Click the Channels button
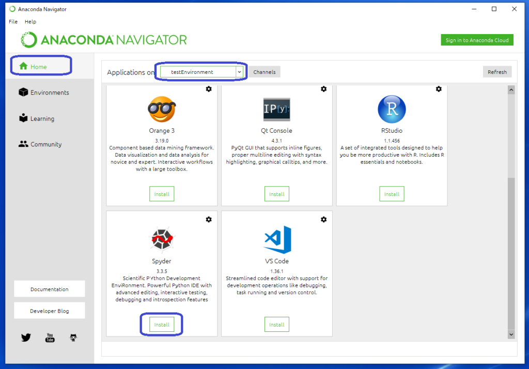Screen dimensions: 529x369 coord(264,72)
